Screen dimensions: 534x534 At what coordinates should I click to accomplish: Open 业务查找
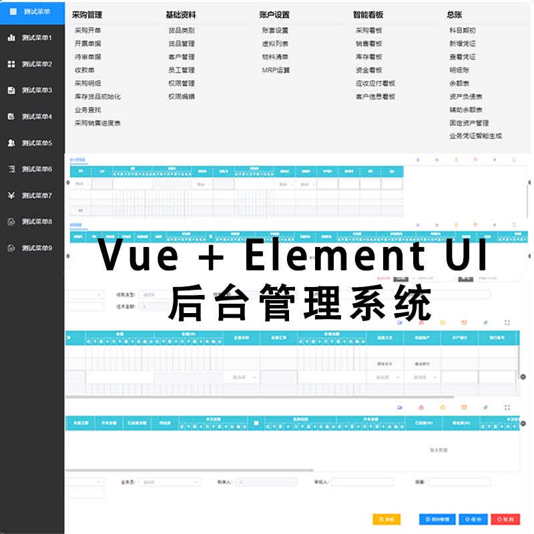(x=88, y=110)
